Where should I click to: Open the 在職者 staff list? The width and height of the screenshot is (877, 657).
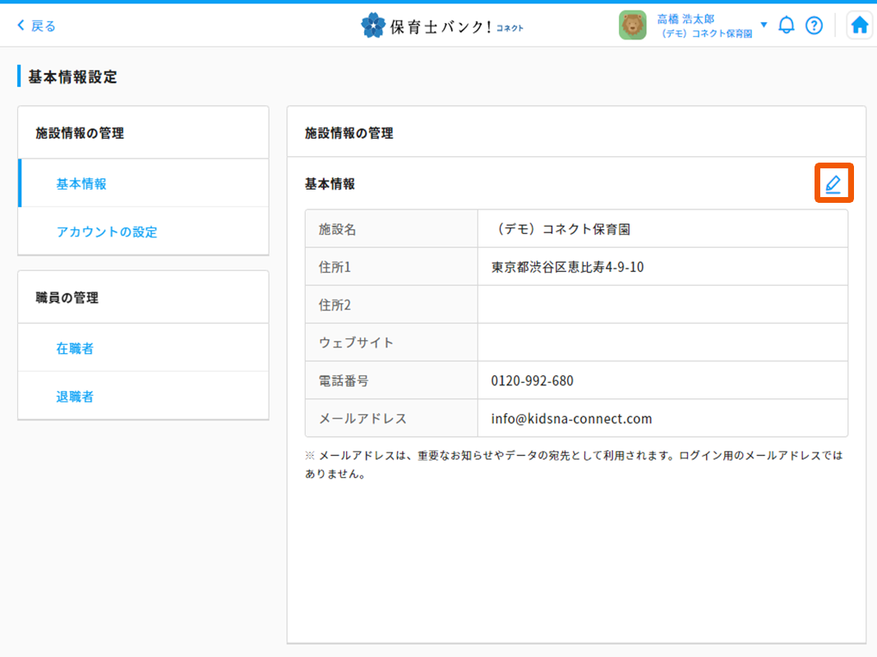pyautogui.click(x=75, y=348)
